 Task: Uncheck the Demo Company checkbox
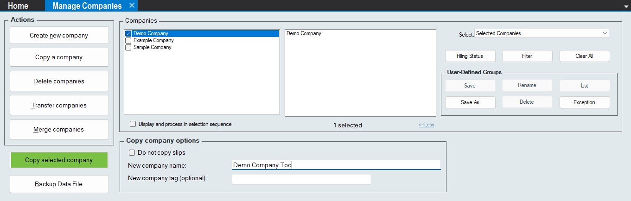pyautogui.click(x=128, y=34)
